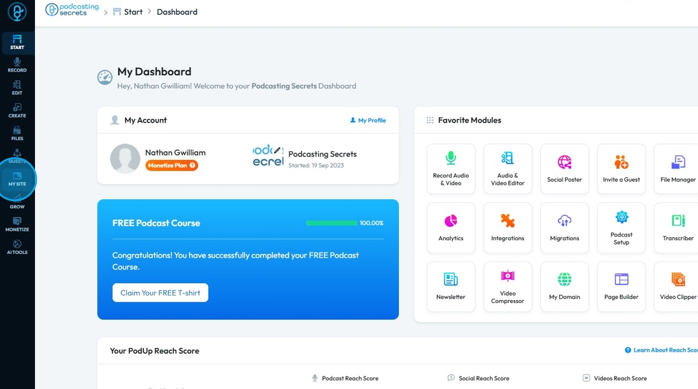Open Record Audio & Video module
This screenshot has width=698, height=389.
451,169
